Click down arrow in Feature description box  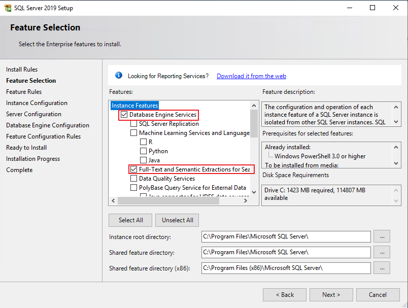coord(396,121)
